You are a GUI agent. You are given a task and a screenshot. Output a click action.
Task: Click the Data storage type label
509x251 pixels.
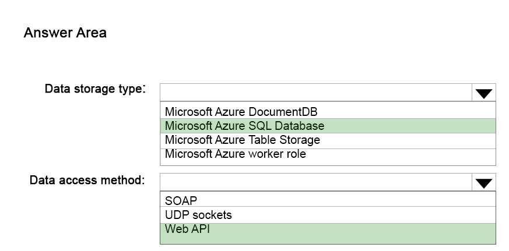pos(95,89)
